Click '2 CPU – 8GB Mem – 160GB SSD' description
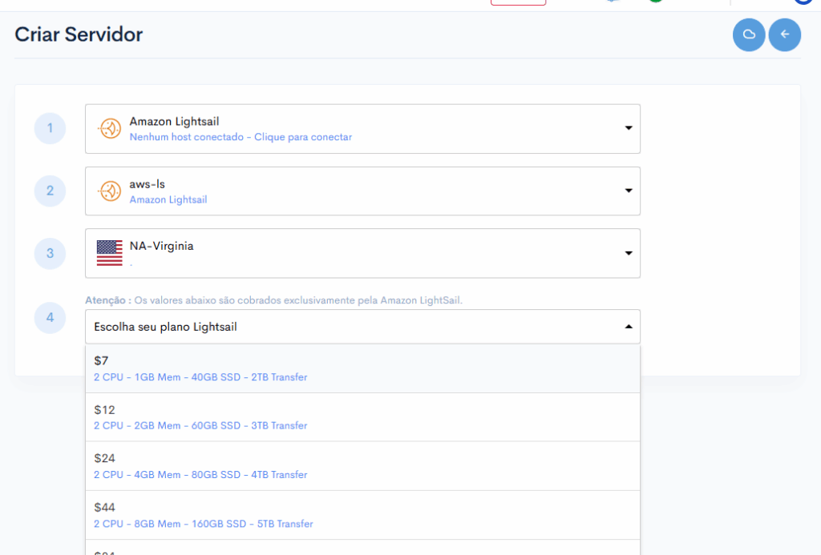 pos(203,524)
